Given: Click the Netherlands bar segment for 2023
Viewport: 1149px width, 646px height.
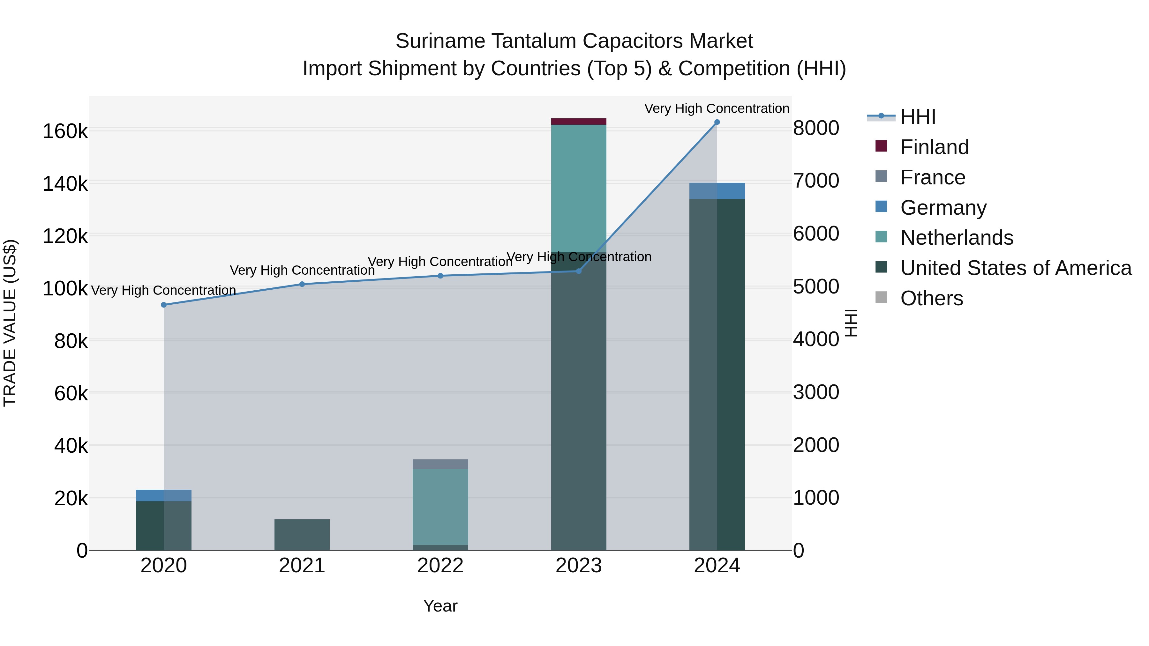Looking at the screenshot, I should [x=579, y=189].
